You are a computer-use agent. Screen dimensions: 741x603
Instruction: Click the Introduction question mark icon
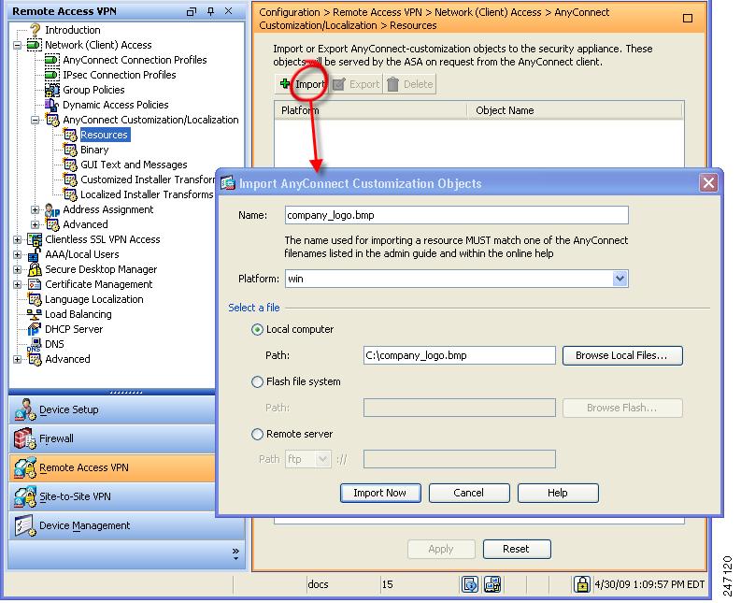pyautogui.click(x=35, y=30)
